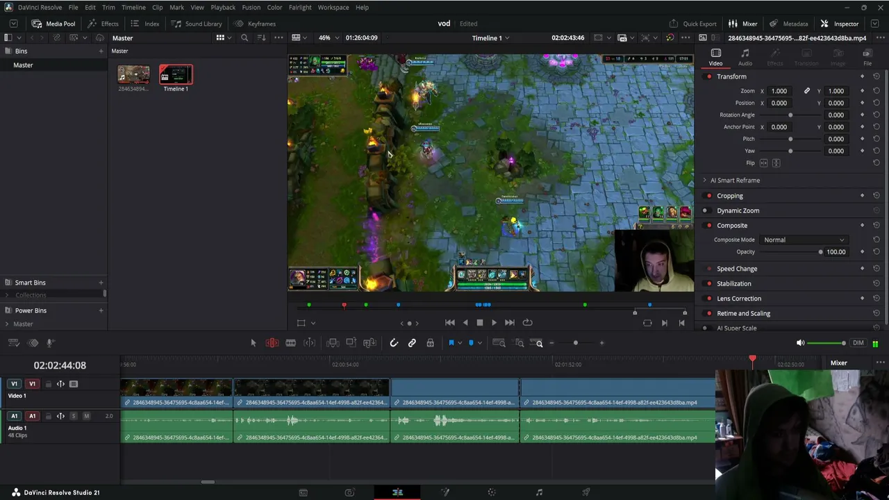
Task: Toggle the Metadata panel
Action: 788,24
